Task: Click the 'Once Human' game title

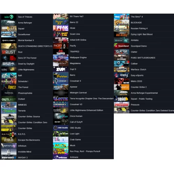Action: [76, 116]
